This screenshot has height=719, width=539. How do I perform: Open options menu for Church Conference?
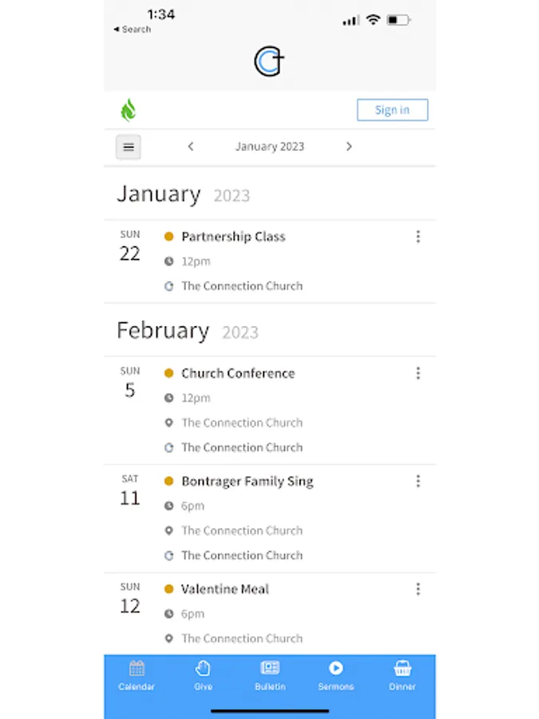click(418, 373)
